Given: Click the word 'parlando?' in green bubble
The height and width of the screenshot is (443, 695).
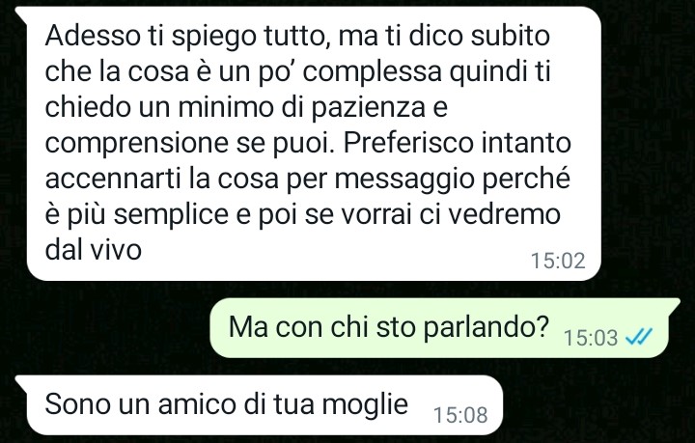Looking at the screenshot, I should point(486,329).
